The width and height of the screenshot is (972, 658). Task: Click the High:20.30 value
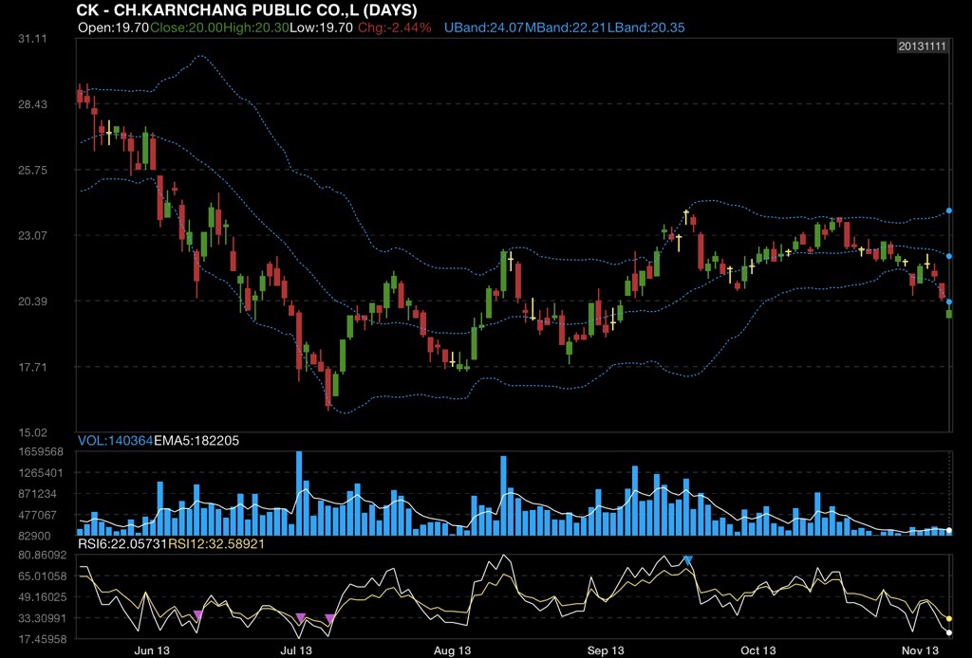pyautogui.click(x=255, y=27)
